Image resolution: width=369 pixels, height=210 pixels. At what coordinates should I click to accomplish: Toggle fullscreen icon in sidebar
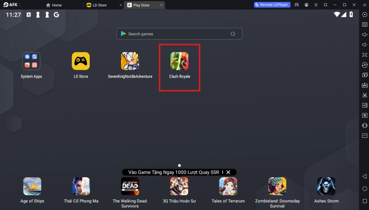tap(365, 55)
